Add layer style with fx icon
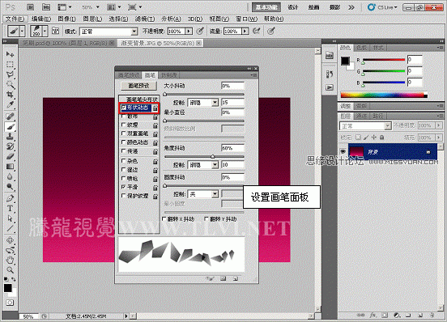The image size is (447, 322). 372,316
